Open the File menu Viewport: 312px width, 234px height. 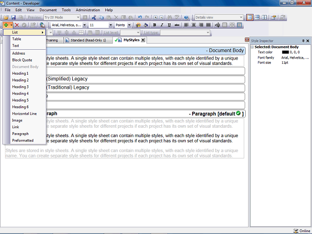pos(8,10)
